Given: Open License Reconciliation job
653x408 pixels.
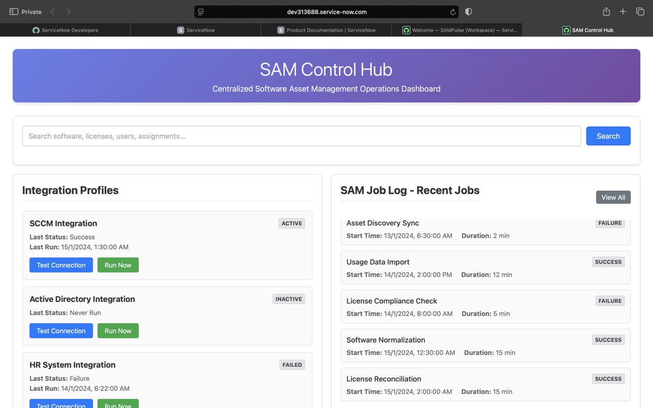Looking at the screenshot, I should coord(485,385).
